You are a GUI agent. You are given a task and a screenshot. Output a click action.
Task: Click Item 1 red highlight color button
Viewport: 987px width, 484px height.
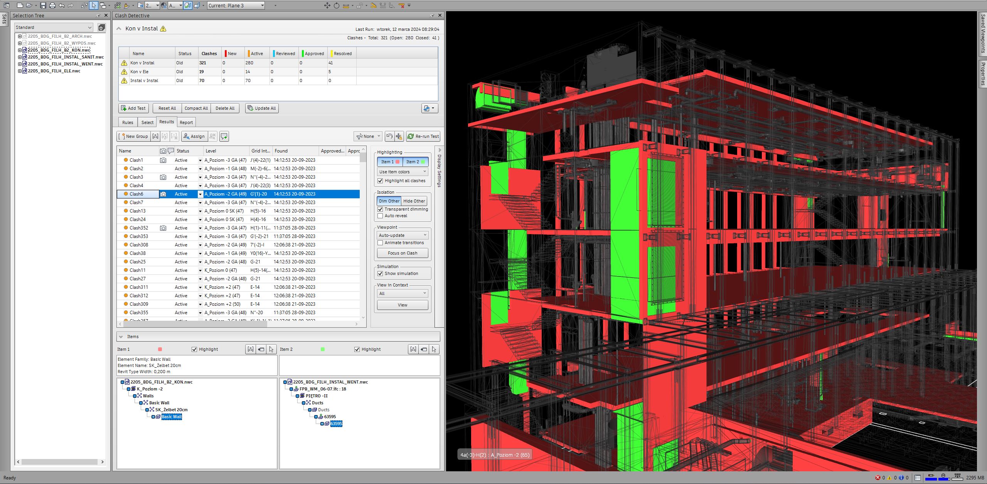tap(390, 162)
